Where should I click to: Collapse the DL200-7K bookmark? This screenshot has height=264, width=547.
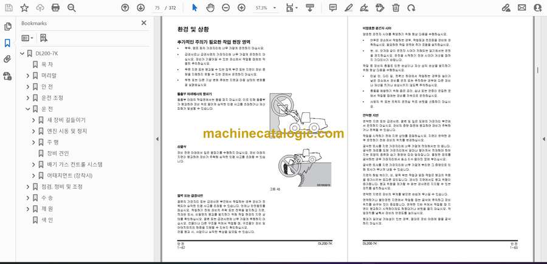coord(22,53)
